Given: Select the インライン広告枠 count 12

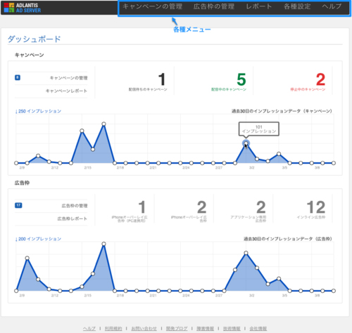Looking at the screenshot, I should click(316, 207).
